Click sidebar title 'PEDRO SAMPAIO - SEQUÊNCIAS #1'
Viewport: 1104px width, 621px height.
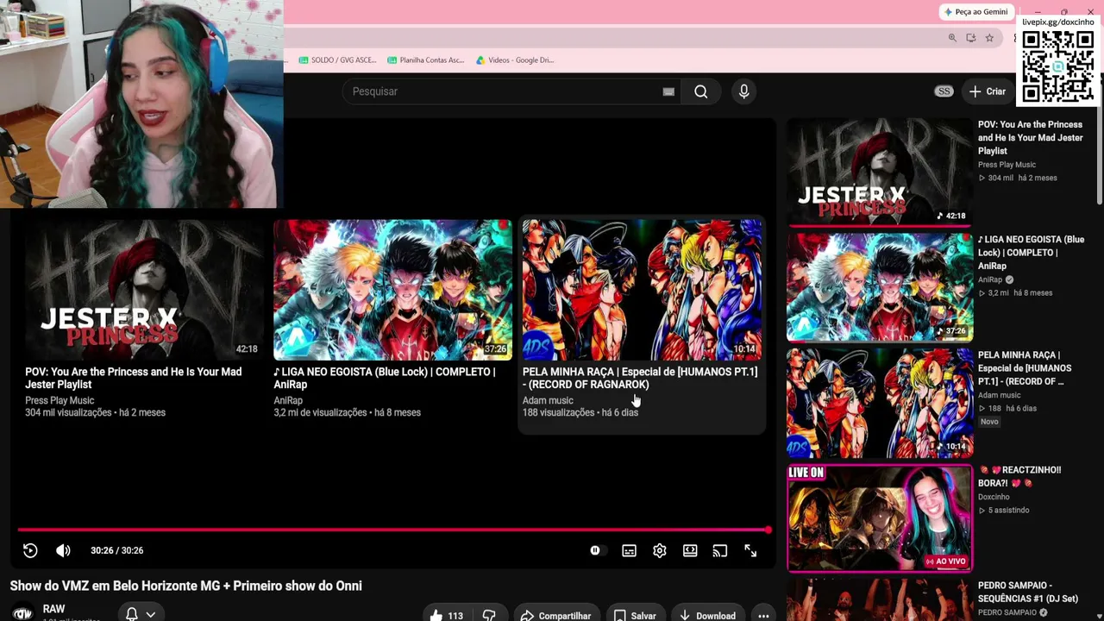click(x=1028, y=592)
